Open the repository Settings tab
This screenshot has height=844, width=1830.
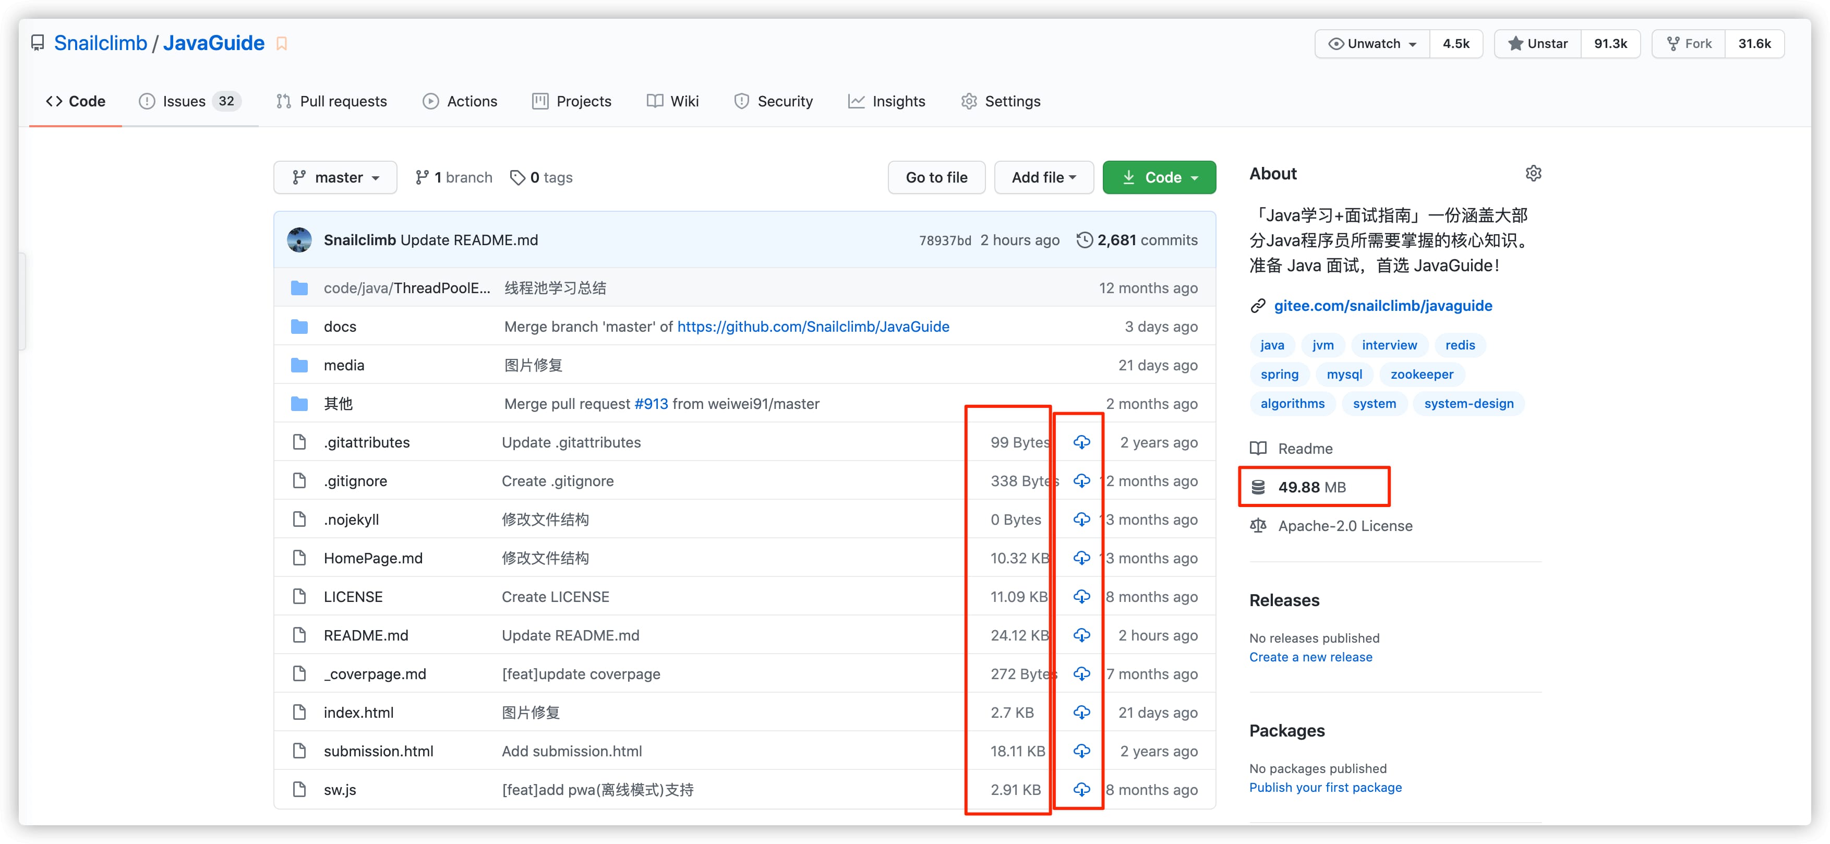[1000, 101]
